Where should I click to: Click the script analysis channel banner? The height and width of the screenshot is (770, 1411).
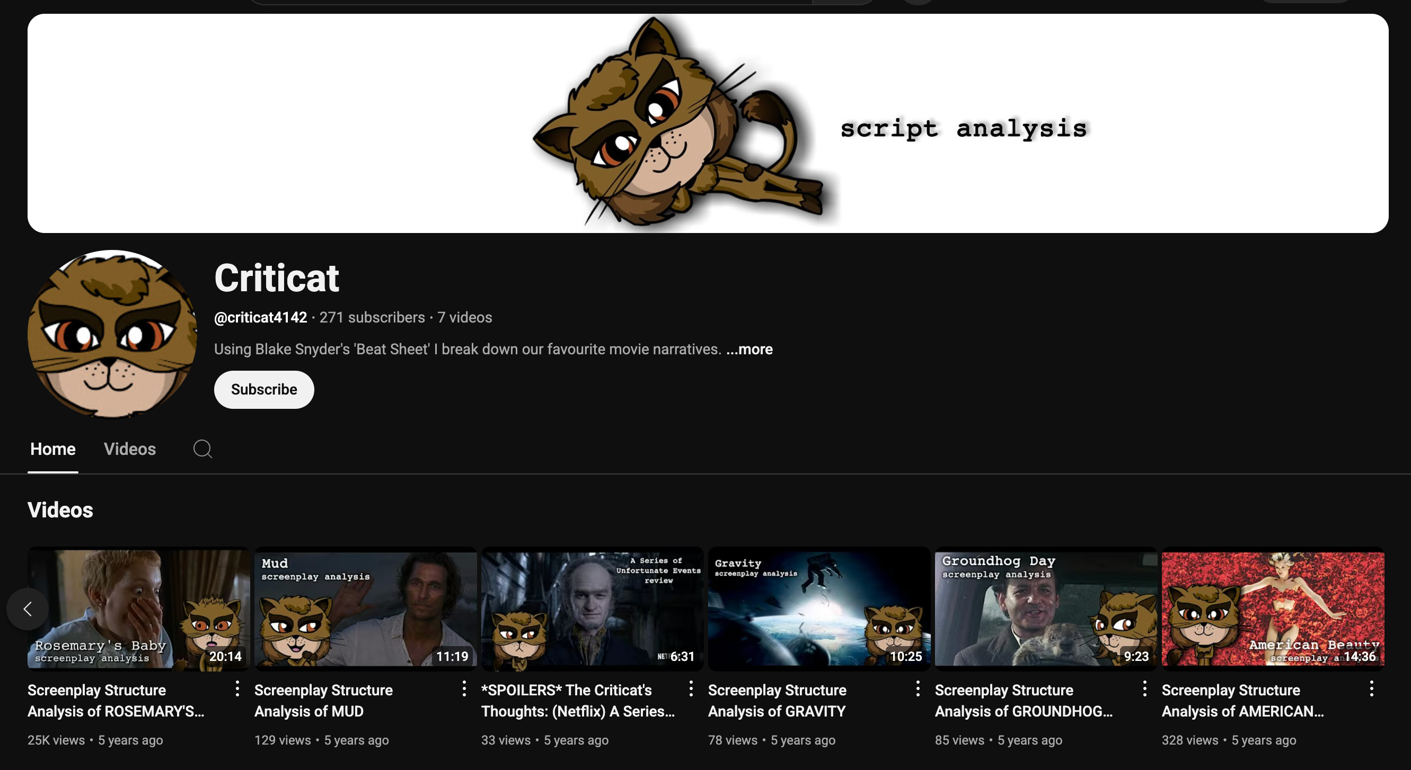point(708,124)
